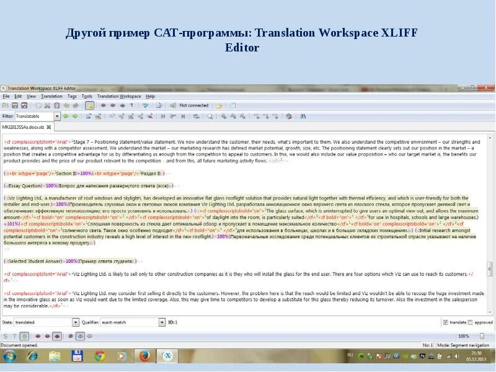
Task: Toggle the highlighted gray tag icon
Action: click(x=81, y=336)
